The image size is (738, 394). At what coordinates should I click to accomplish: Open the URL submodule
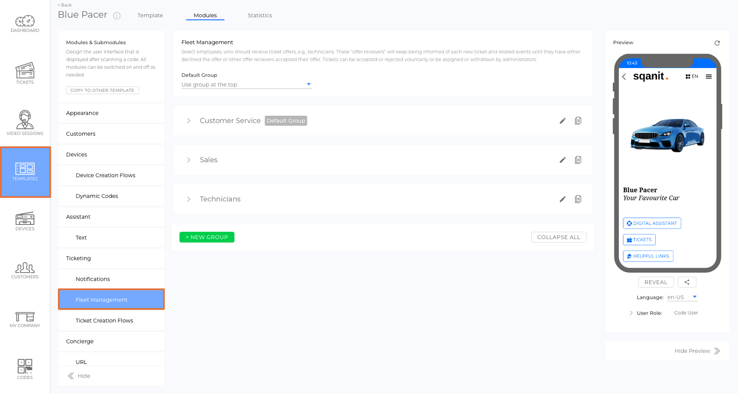click(112, 361)
